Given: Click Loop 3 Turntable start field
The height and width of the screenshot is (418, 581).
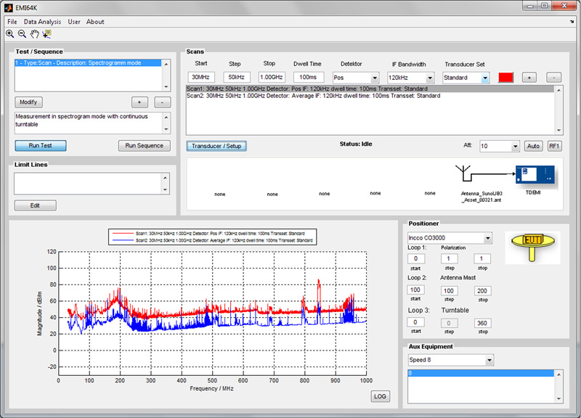Looking at the screenshot, I should click(x=415, y=322).
